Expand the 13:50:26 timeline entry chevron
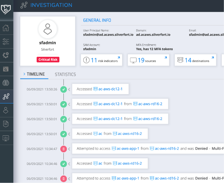The width and height of the screenshot is (224, 183). click(69, 90)
